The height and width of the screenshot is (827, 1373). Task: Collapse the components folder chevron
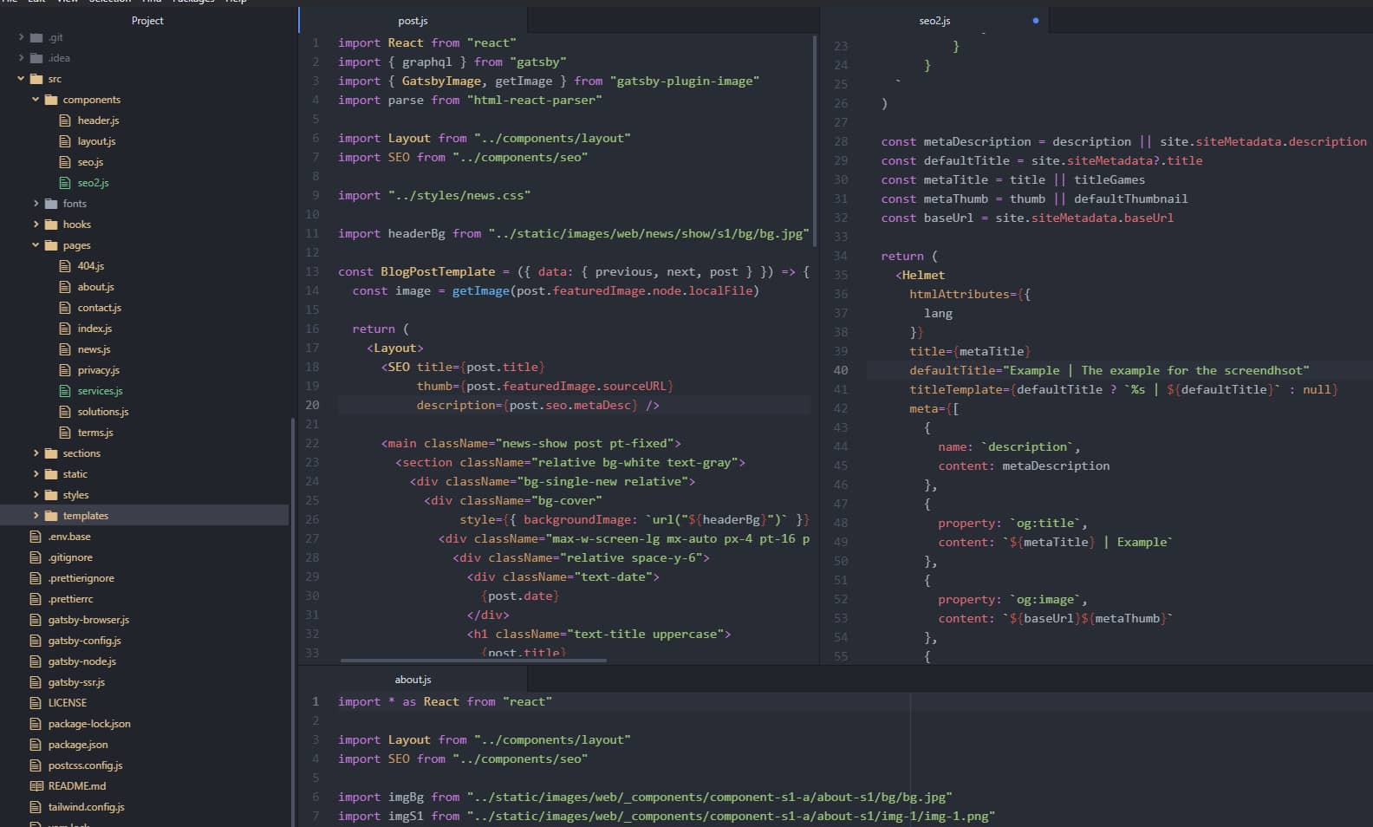point(36,100)
